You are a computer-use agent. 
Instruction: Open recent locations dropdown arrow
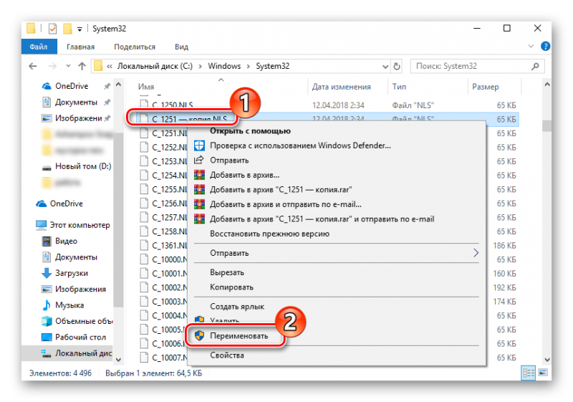point(68,66)
